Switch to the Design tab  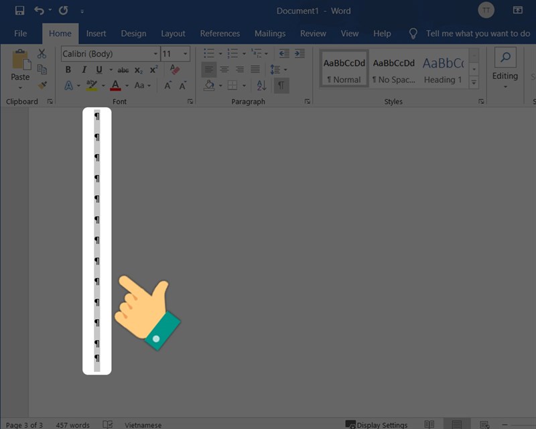click(x=133, y=34)
